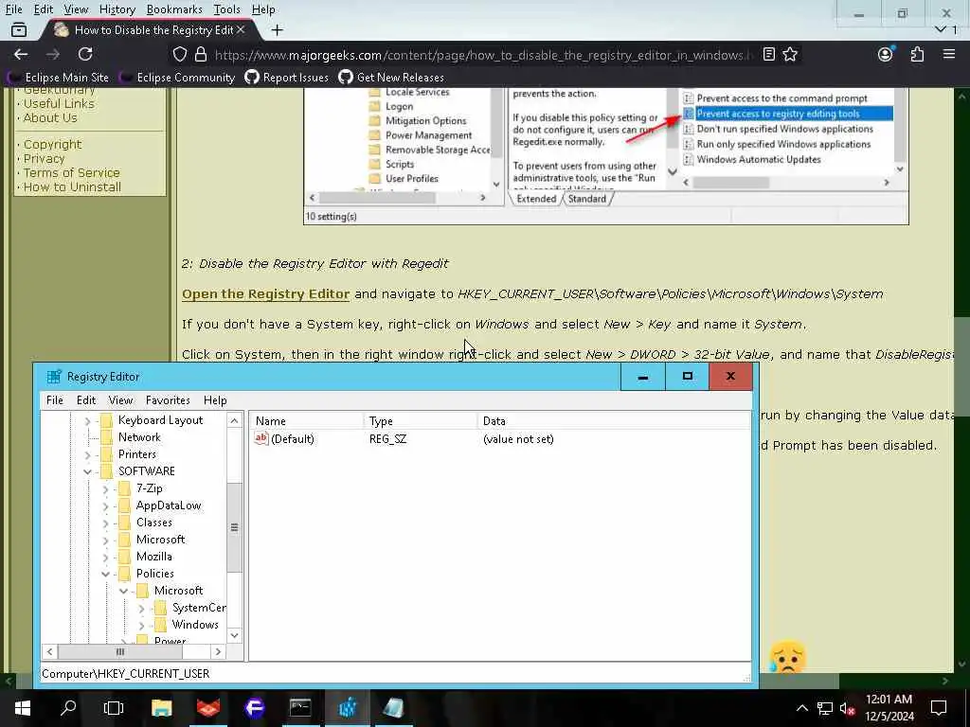The image size is (970, 727).
Task: Click the browser URL address field
Action: tap(482, 55)
